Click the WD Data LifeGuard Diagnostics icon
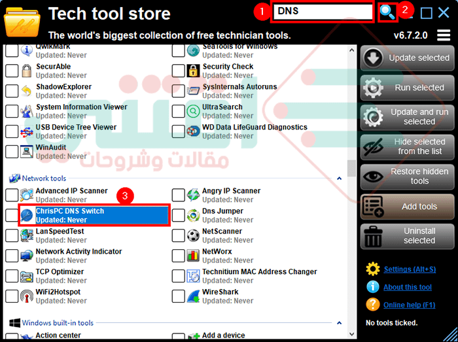This screenshot has height=342, width=458. click(193, 131)
